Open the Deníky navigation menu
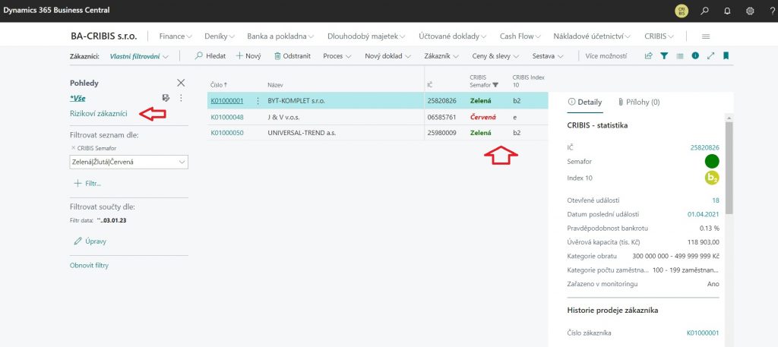Screen dimensions: 778x347 click(220, 36)
